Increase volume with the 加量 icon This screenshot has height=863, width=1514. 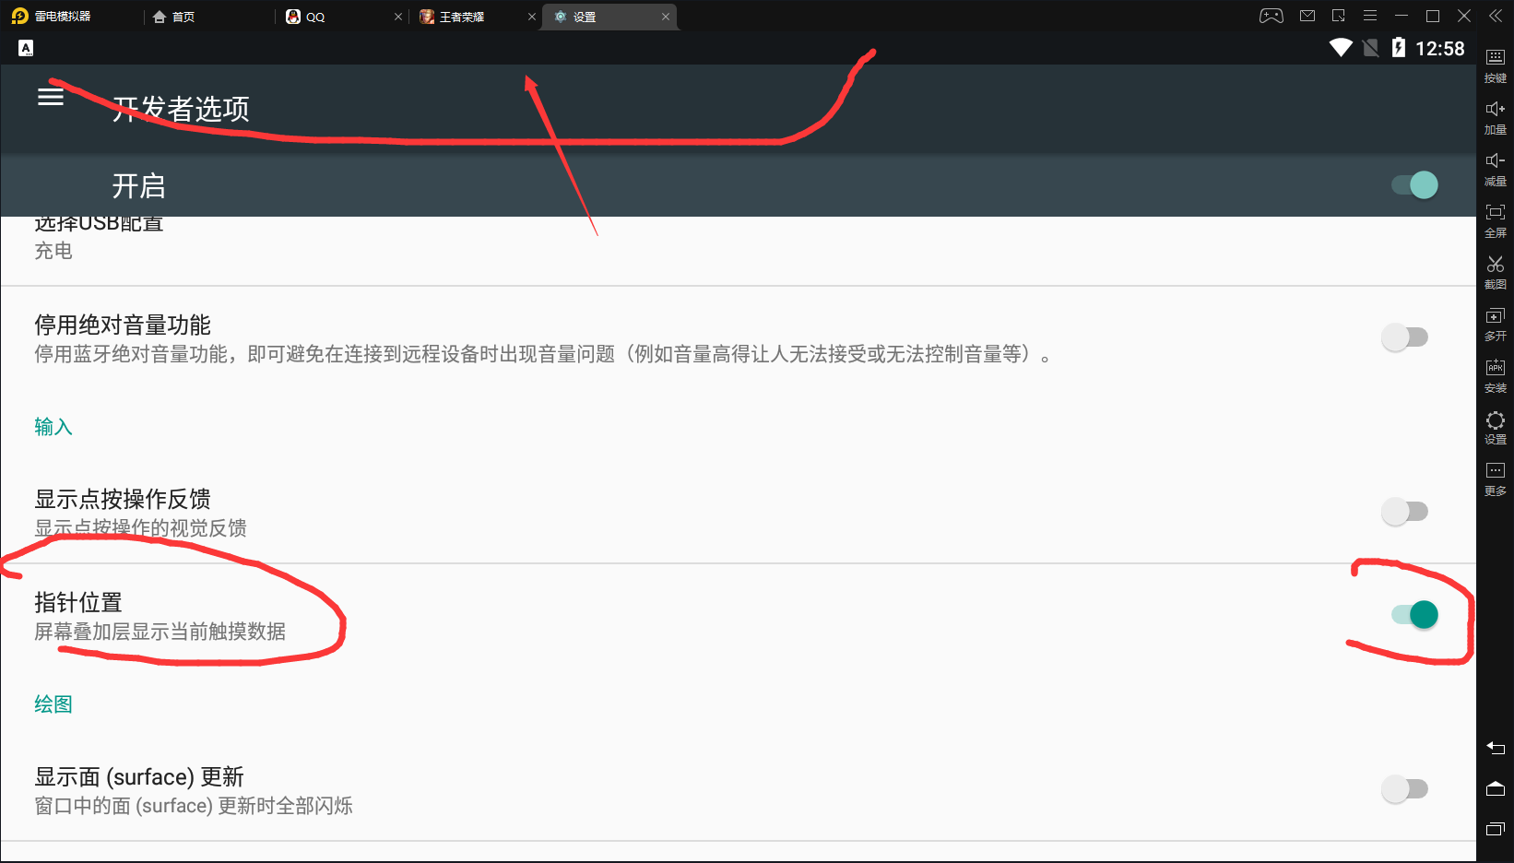[1496, 117]
